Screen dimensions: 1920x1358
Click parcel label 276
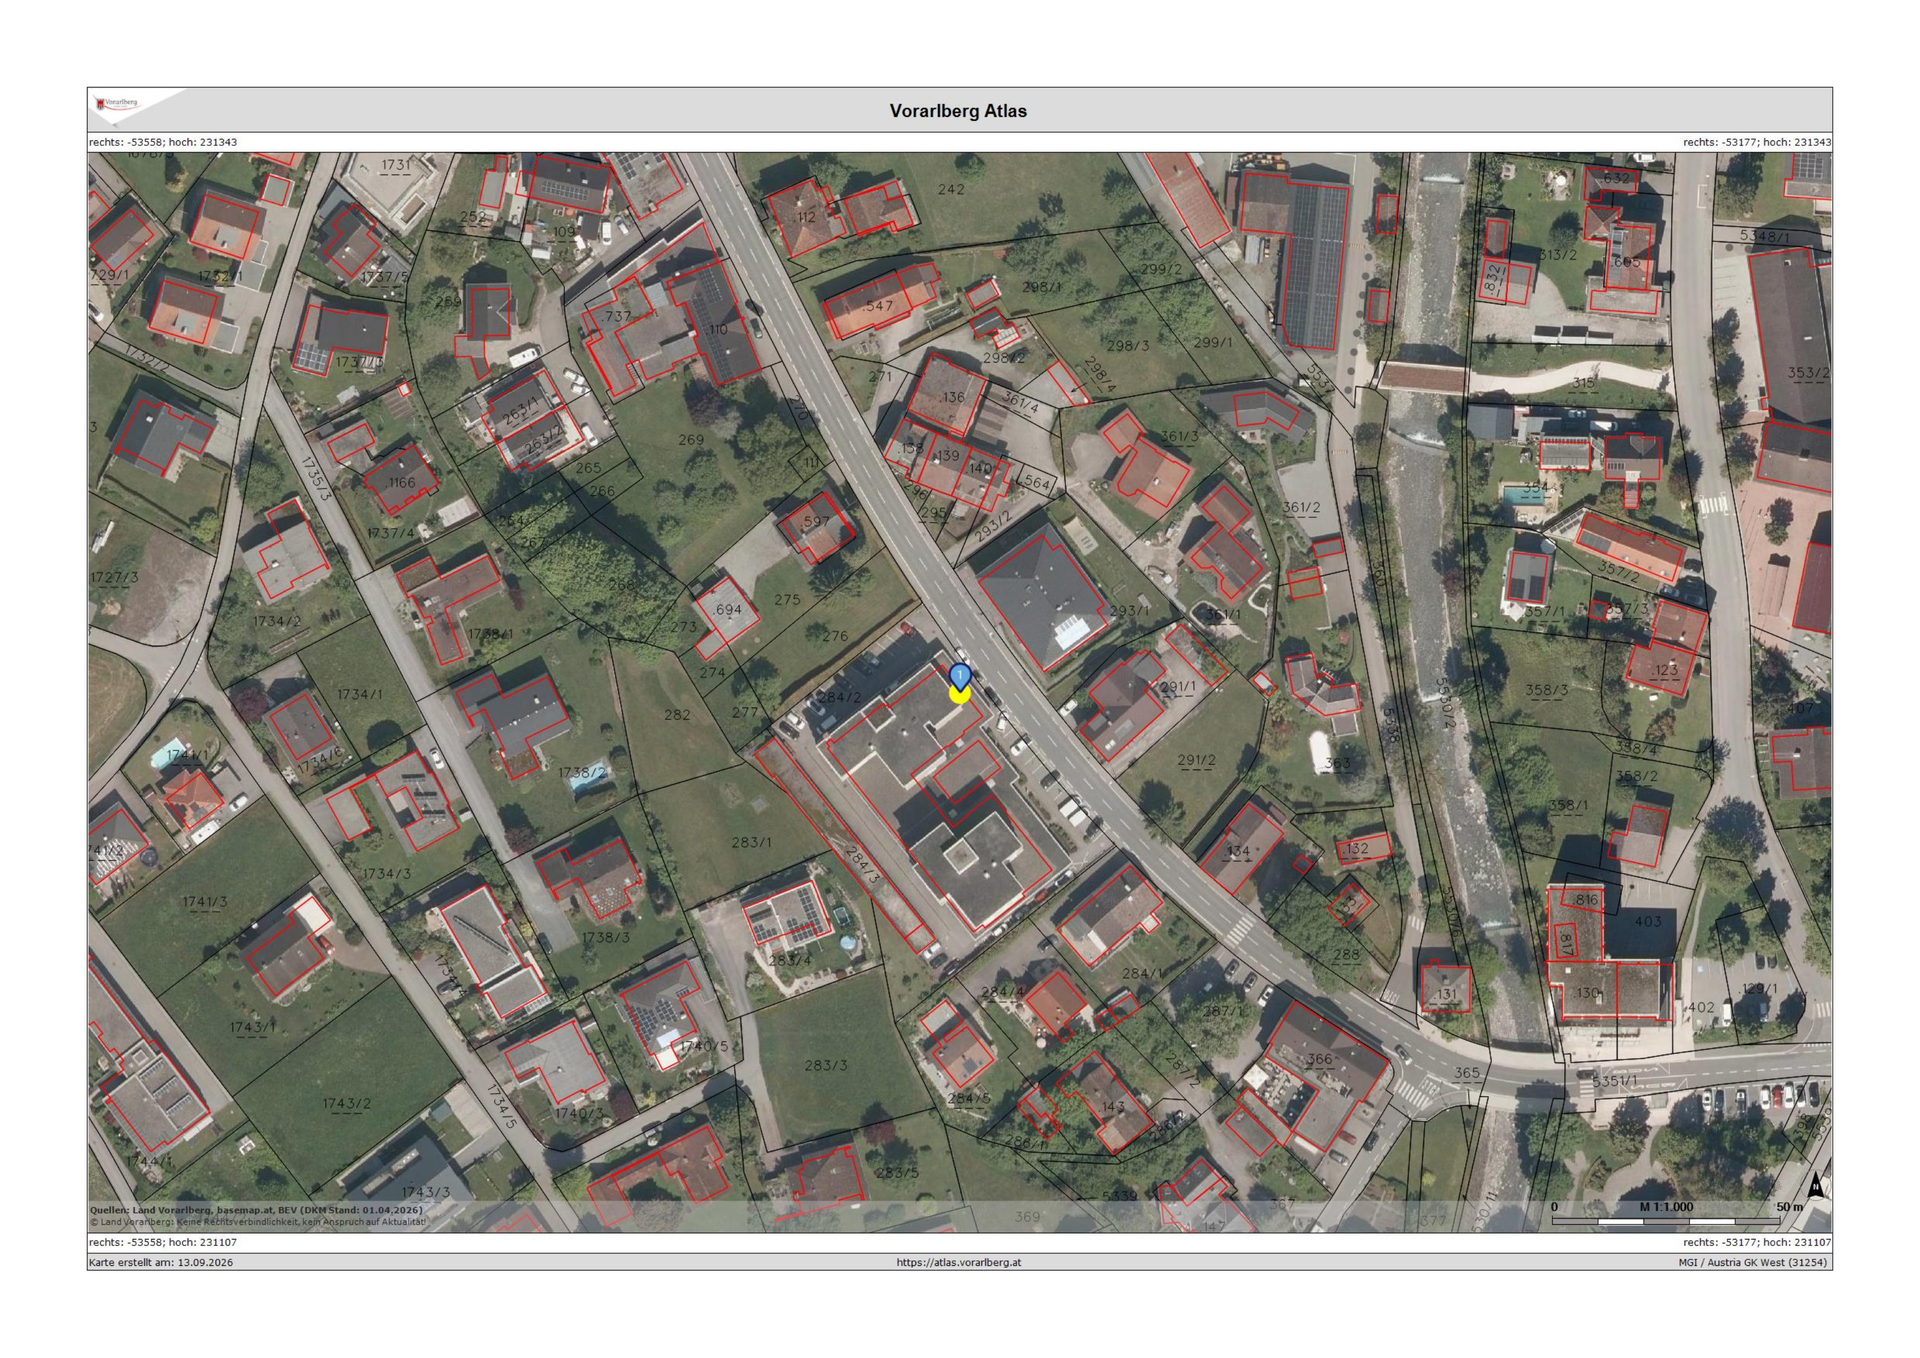click(834, 636)
